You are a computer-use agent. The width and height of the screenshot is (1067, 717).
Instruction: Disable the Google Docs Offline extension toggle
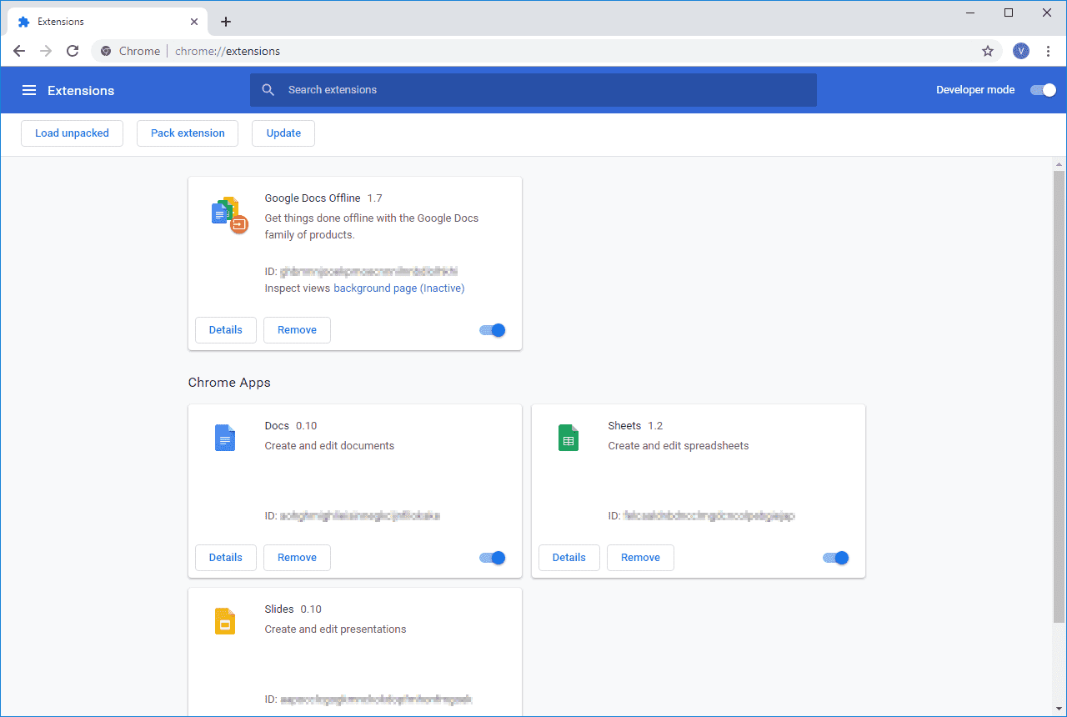click(493, 330)
